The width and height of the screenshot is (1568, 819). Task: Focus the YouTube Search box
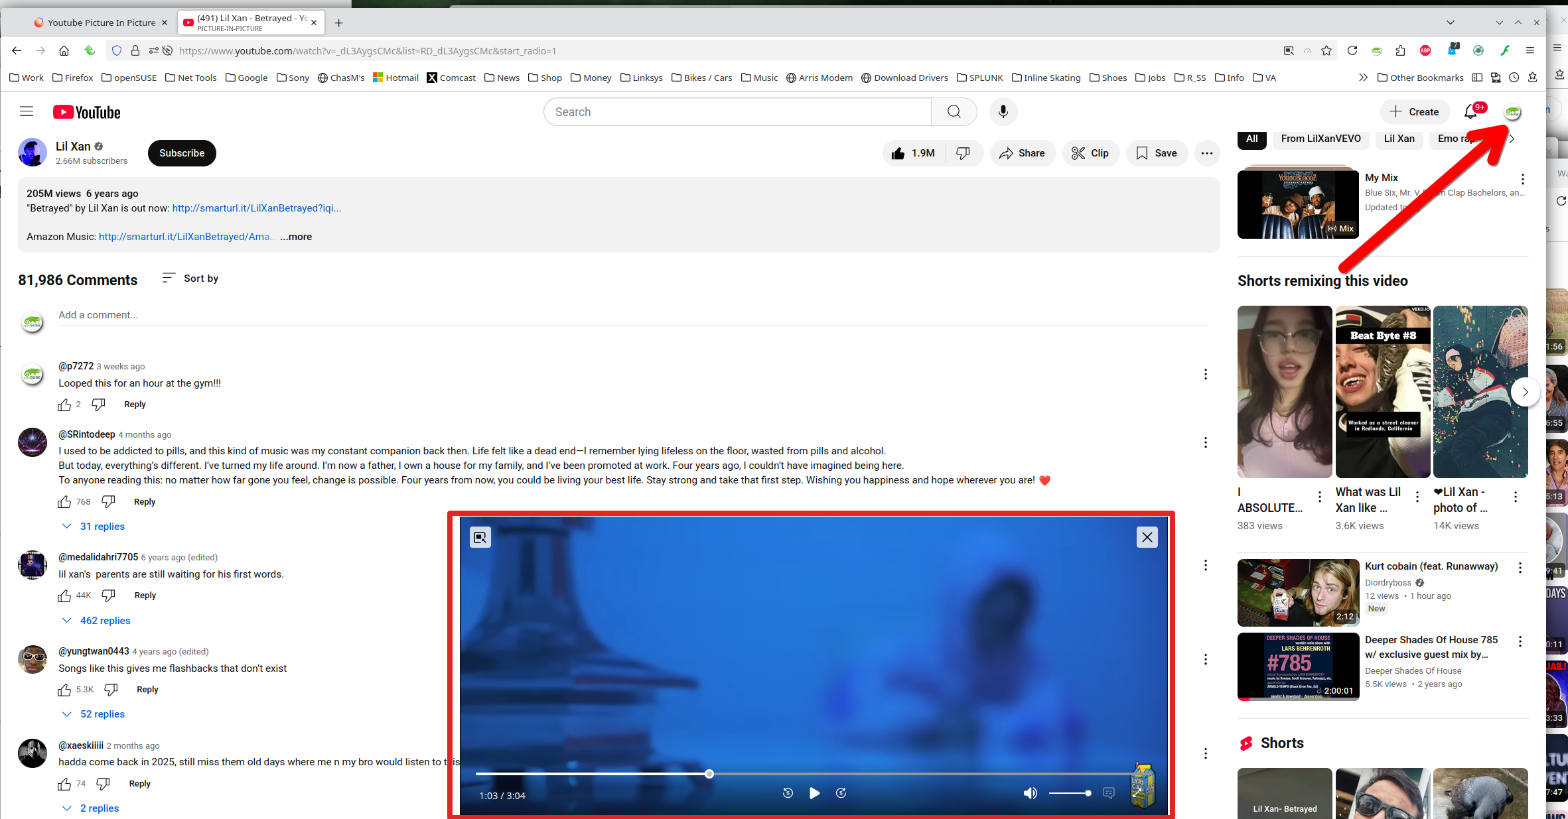pos(737,111)
